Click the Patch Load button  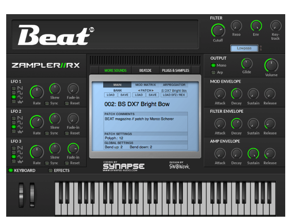coord(139,95)
